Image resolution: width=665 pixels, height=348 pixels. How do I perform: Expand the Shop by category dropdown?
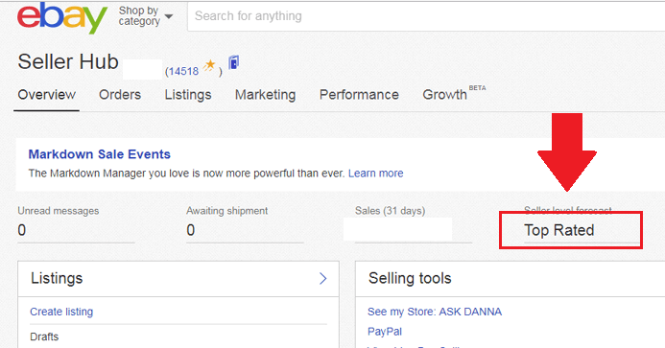tap(146, 16)
